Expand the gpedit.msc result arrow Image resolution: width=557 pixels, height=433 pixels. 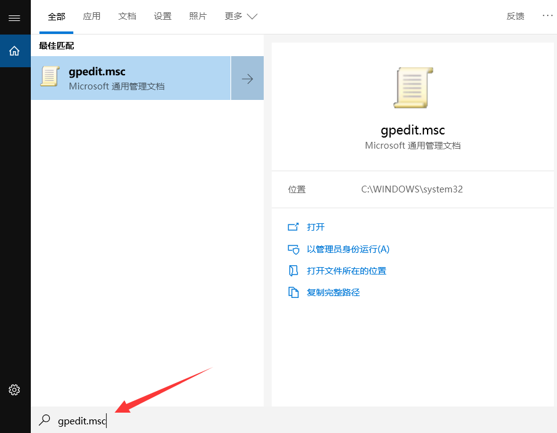pos(247,78)
